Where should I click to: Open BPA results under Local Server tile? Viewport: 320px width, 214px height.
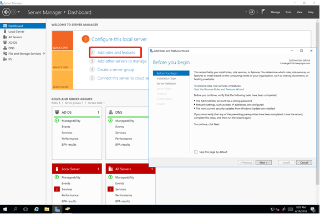tap(69, 201)
